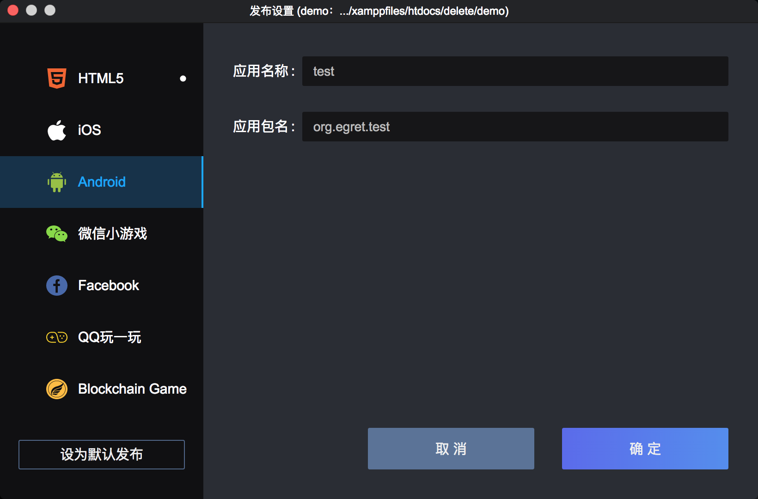Maximize the publish settings window
The image size is (758, 499).
(x=50, y=10)
